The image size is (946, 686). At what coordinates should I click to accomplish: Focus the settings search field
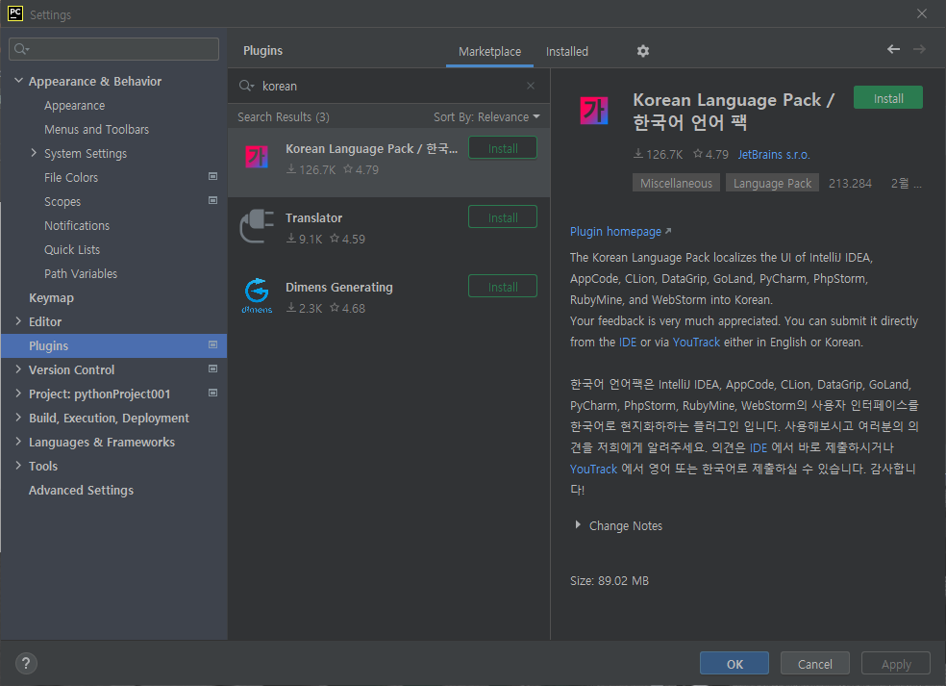click(114, 49)
